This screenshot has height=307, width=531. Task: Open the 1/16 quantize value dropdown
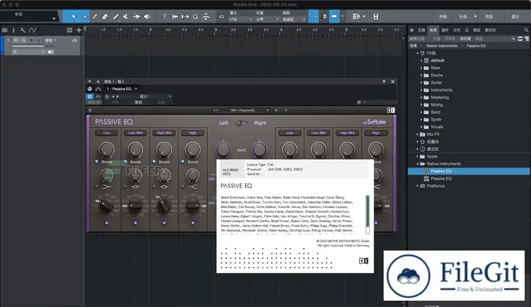240,19
